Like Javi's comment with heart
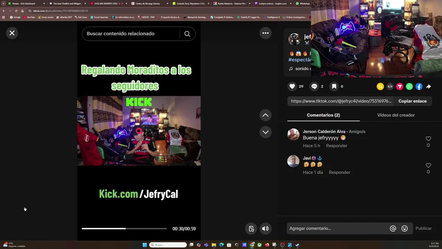Screen dimensions: 442x249 (x=428, y=165)
